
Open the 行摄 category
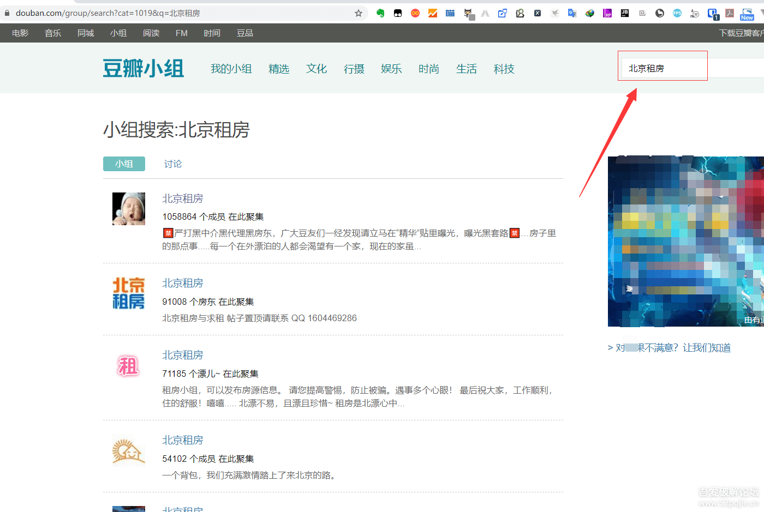tap(354, 69)
